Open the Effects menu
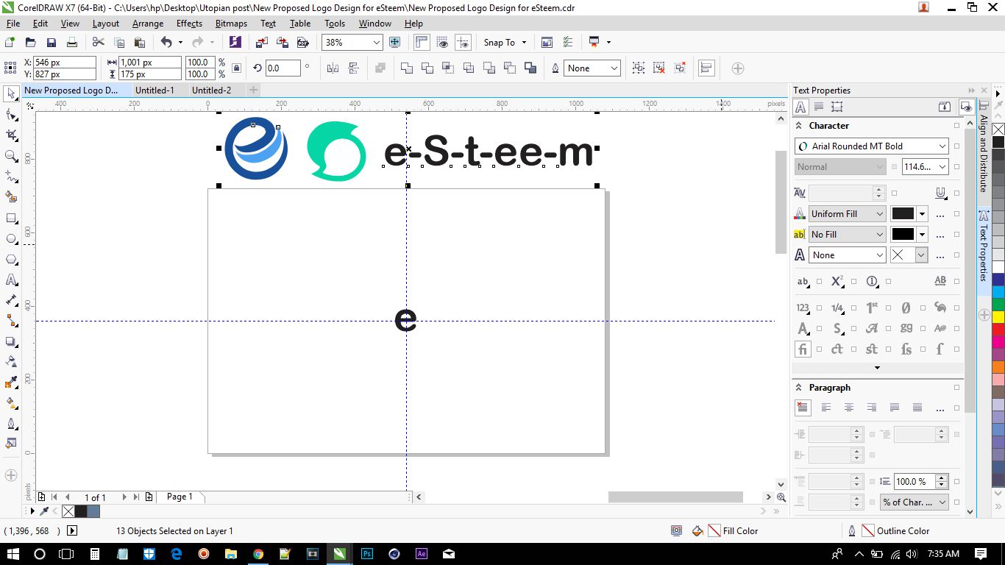This screenshot has height=565, width=1005. (189, 24)
